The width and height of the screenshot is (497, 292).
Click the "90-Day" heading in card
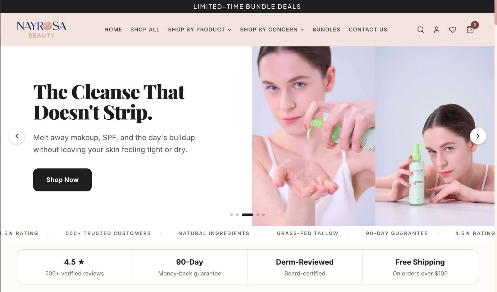tap(189, 262)
